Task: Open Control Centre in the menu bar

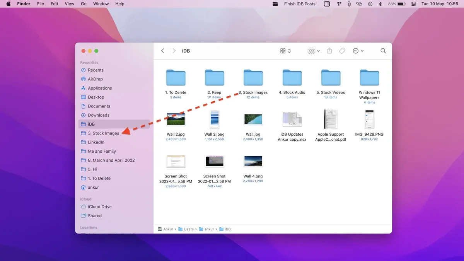Action: click(414, 4)
